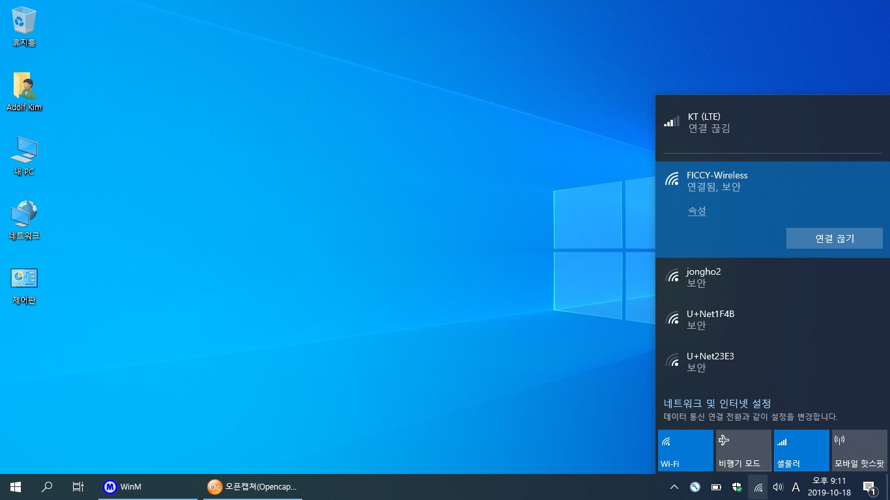
Task: Switch IME input mode indicator A
Action: click(x=796, y=487)
